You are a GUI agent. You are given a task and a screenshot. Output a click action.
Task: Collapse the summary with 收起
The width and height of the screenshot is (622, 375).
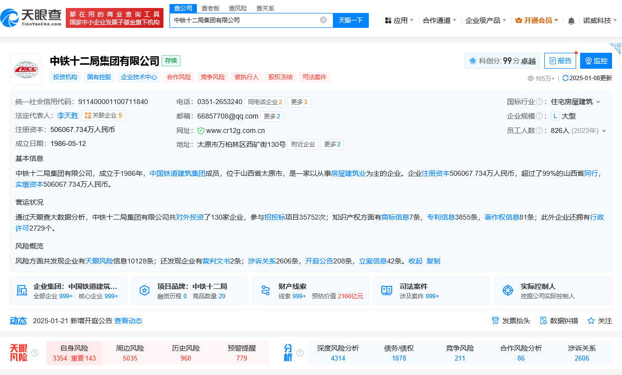(415, 261)
